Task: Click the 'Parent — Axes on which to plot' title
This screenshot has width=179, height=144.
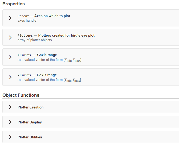Action: coord(44,16)
